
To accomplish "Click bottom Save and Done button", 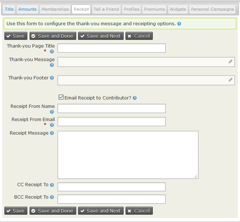I will (53, 211).
